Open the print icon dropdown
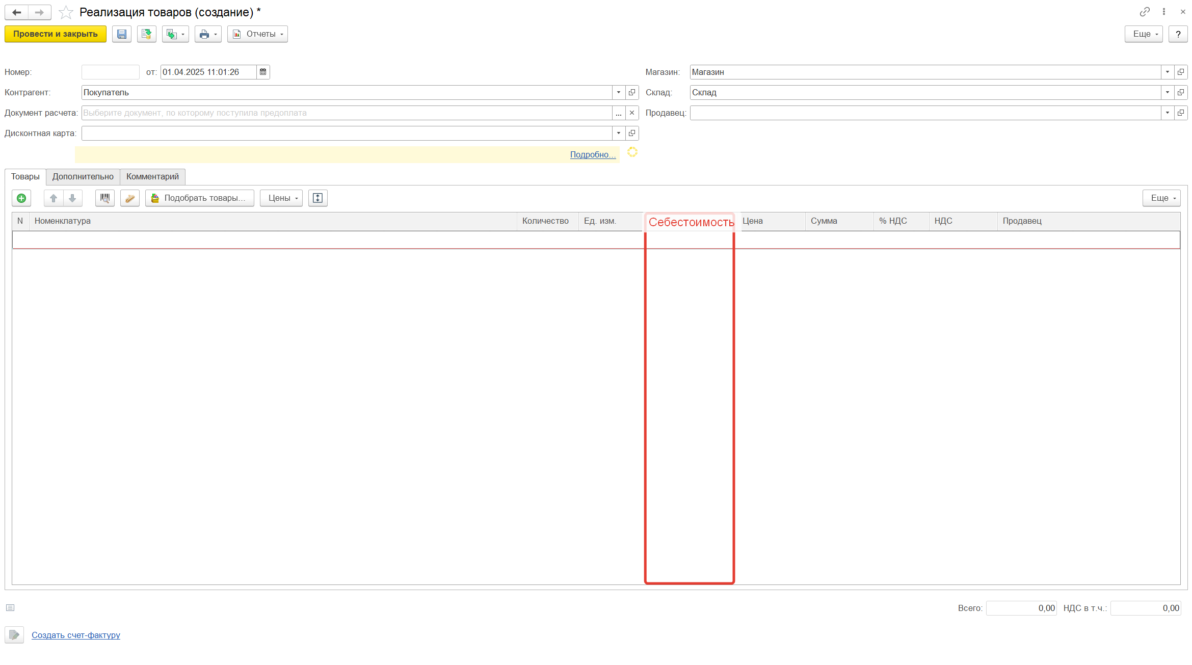 [208, 34]
